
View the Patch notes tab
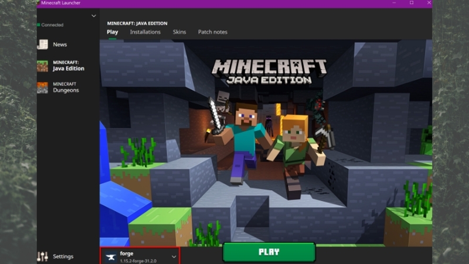pyautogui.click(x=212, y=32)
